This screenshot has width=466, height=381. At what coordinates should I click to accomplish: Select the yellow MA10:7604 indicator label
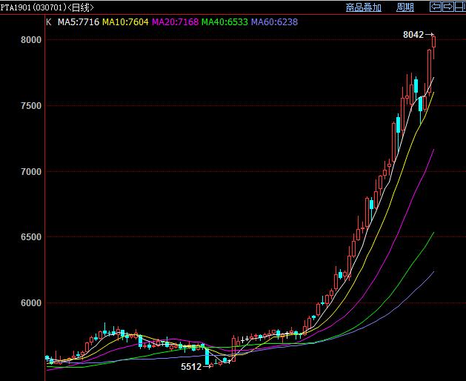point(125,22)
